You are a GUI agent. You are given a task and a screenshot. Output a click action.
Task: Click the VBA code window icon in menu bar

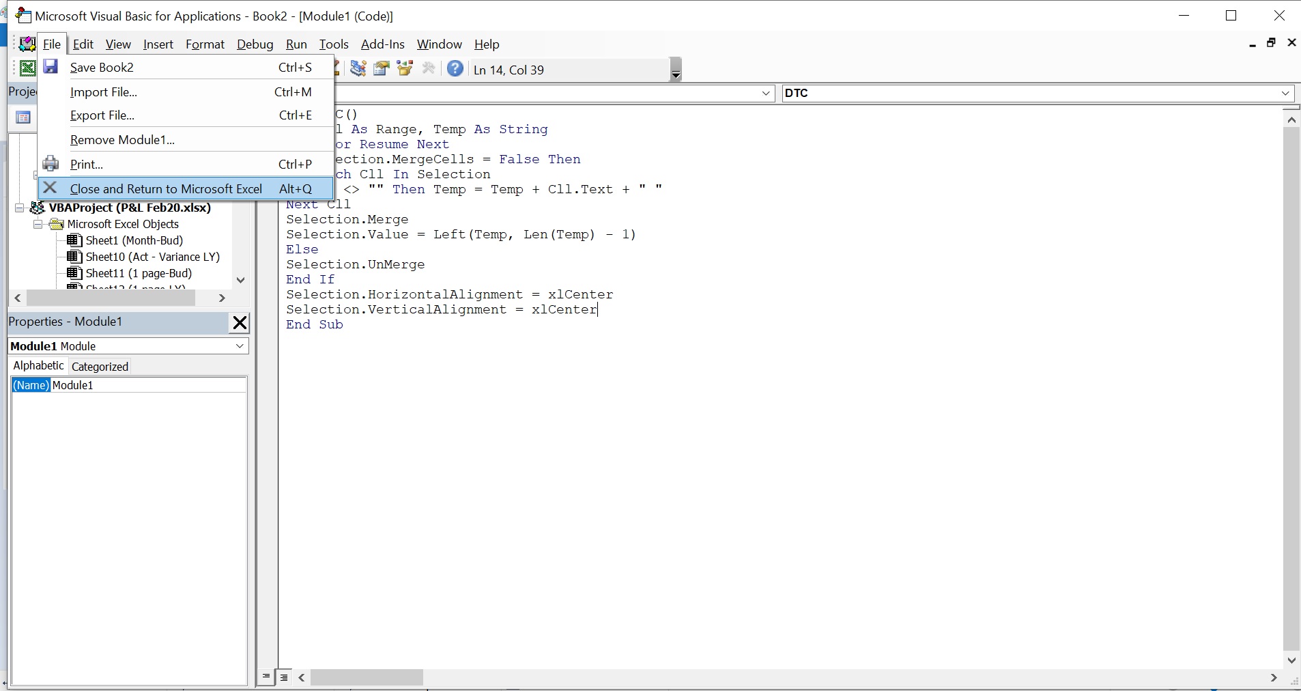[x=27, y=44]
